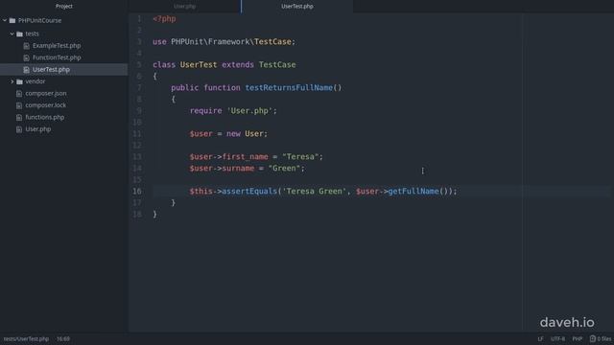The image size is (614, 345).
Task: Change the LF line ending setting
Action: (540, 338)
